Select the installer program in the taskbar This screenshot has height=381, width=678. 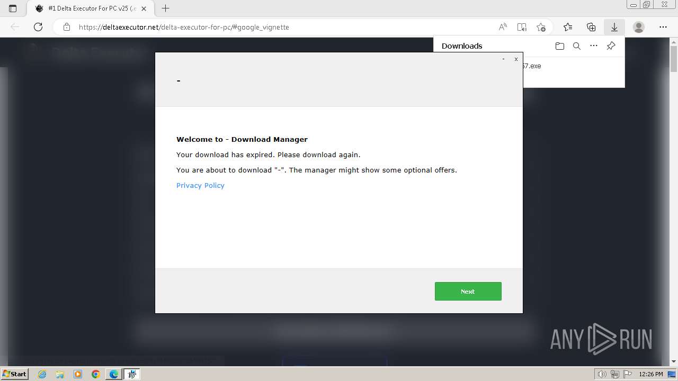pyautogui.click(x=132, y=374)
